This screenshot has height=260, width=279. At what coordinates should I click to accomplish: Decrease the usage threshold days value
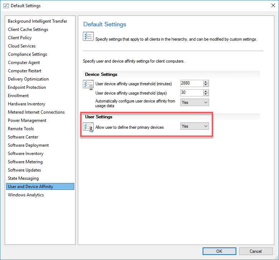coord(206,95)
